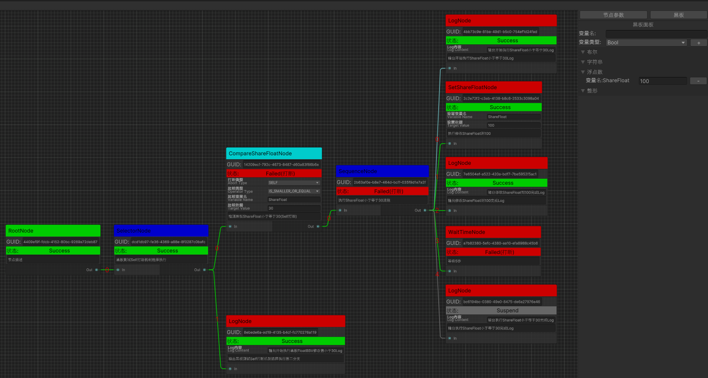Collapse the 浮点数 foldout section
The image size is (708, 378).
click(583, 72)
